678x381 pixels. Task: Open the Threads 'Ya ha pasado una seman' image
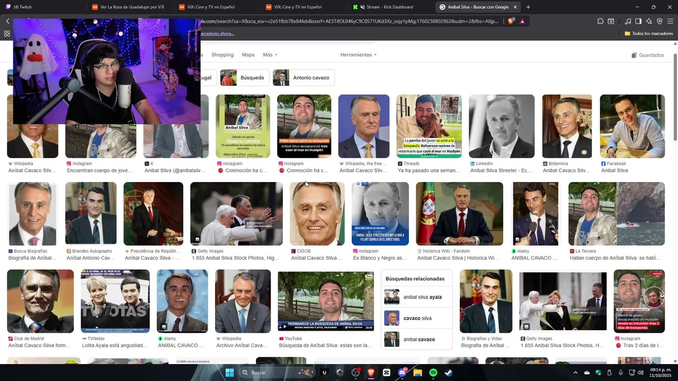coord(429,126)
